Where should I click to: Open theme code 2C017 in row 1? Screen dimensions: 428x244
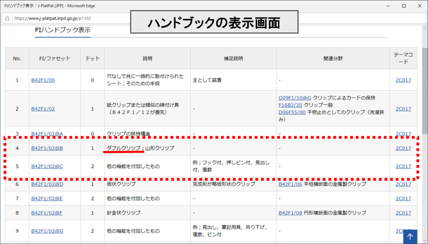tap(403, 80)
